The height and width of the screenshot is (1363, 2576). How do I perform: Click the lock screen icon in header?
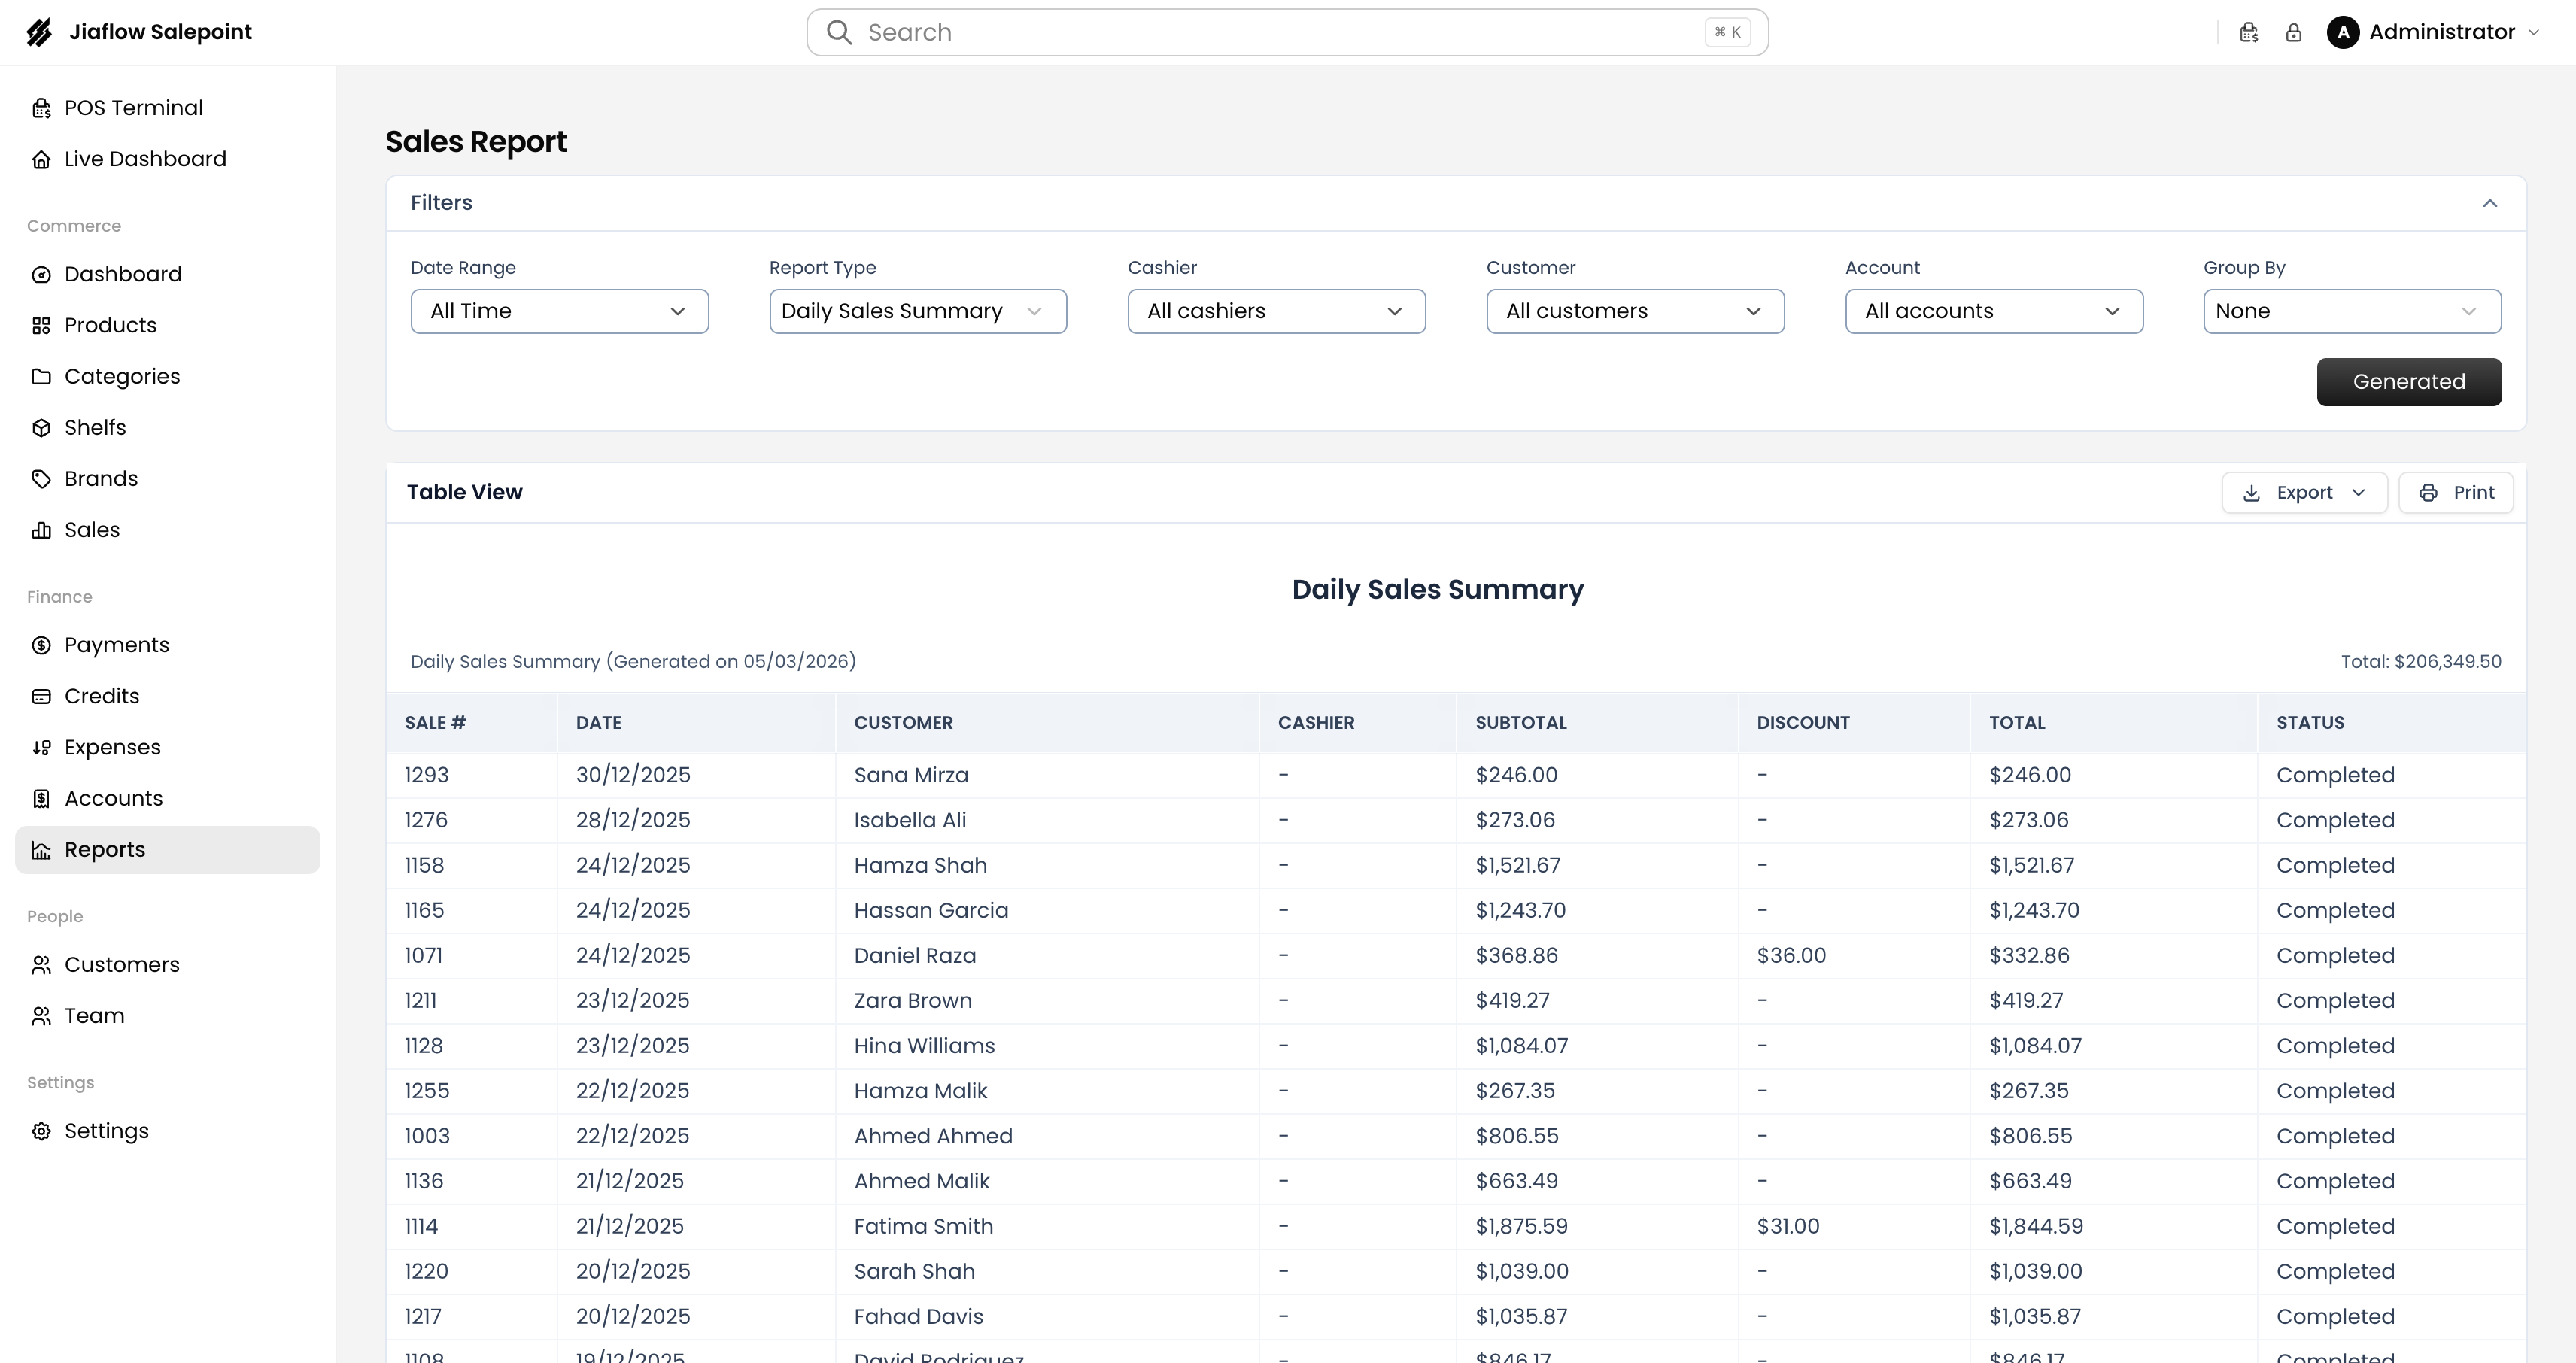click(2294, 33)
